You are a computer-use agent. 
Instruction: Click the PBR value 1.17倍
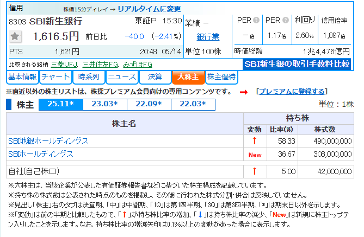click(276, 36)
